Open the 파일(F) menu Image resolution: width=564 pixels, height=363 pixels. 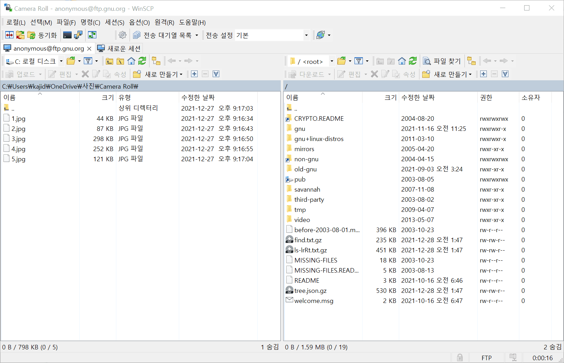click(x=66, y=22)
